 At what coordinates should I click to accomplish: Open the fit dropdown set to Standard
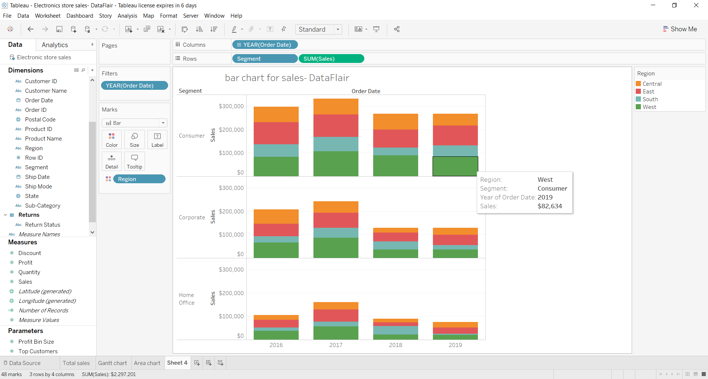[338, 29]
